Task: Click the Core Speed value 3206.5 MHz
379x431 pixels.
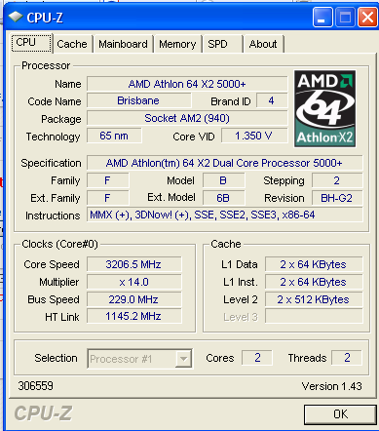Action: (x=133, y=264)
